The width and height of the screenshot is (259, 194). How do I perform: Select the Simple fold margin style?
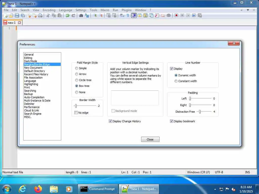pyautogui.click(x=76, y=68)
